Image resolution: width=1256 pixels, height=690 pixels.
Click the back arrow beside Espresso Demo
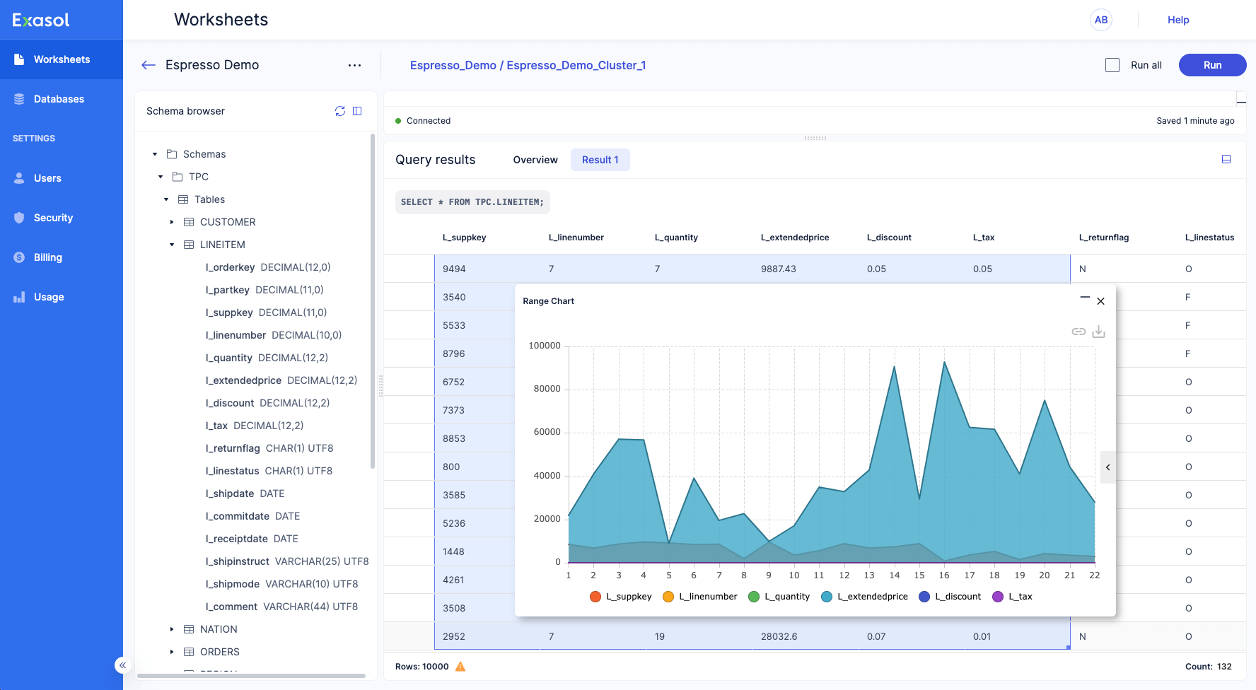[149, 65]
